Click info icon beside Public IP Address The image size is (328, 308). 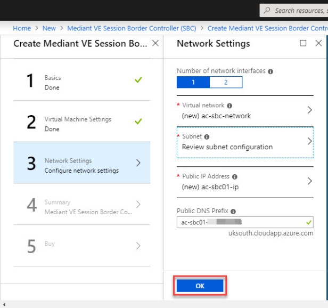pos(234,176)
